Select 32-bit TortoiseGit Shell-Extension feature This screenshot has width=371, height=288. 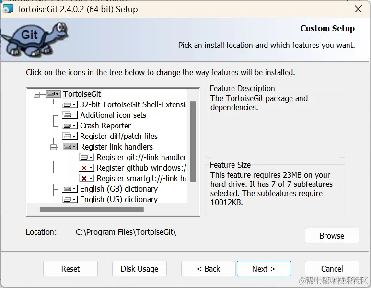[x=133, y=104]
